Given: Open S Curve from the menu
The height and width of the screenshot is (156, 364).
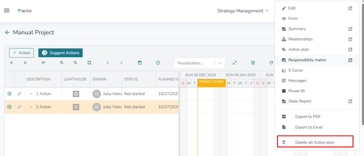Looking at the screenshot, I should click(317, 70).
